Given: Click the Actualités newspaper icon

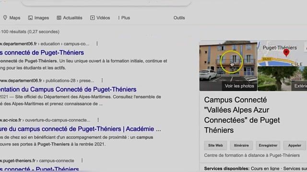Looking at the screenshot, I should click(x=59, y=18).
